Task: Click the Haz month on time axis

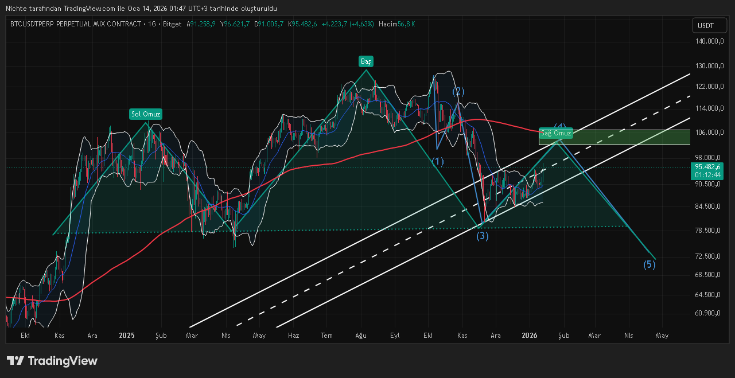Action: point(293,335)
